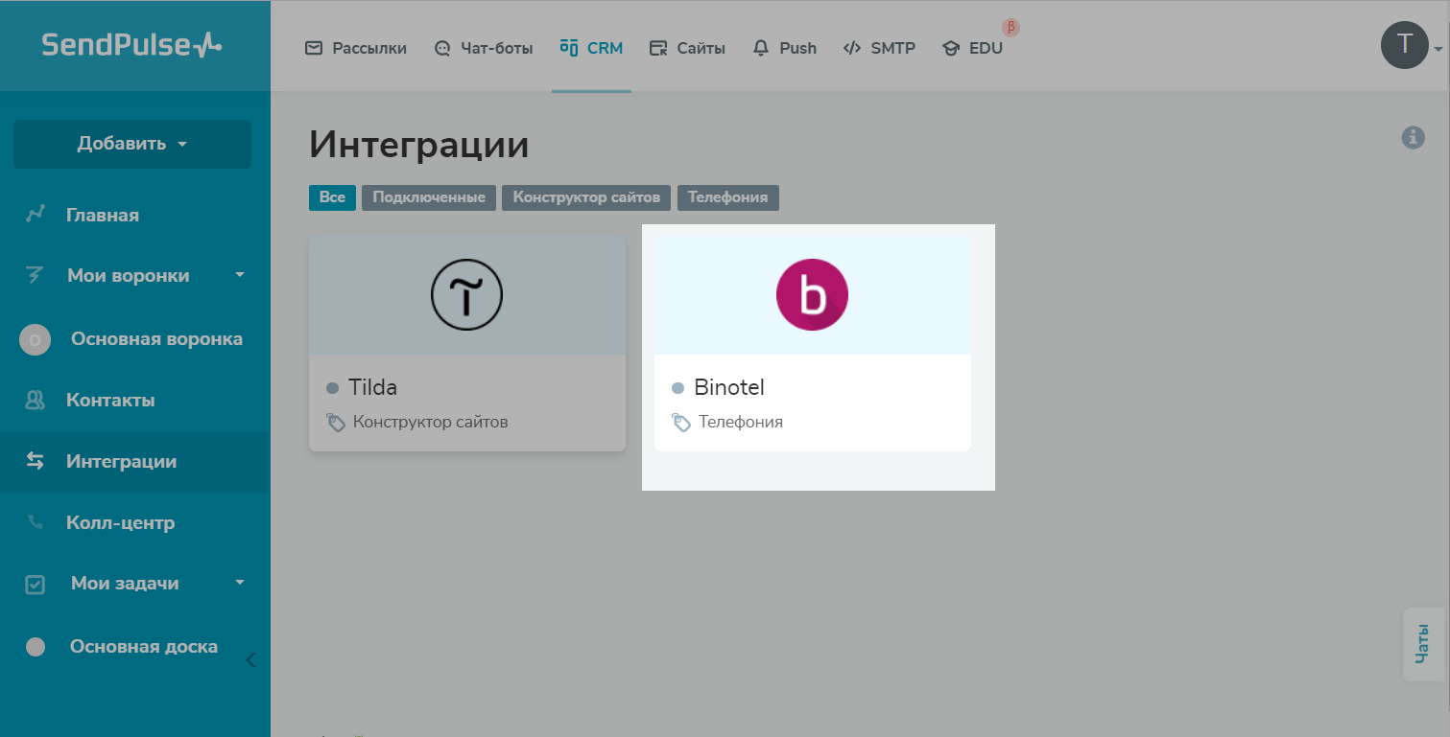Viewport: 1450px width, 737px height.
Task: Go to Главная in the sidebar
Action: [102, 215]
